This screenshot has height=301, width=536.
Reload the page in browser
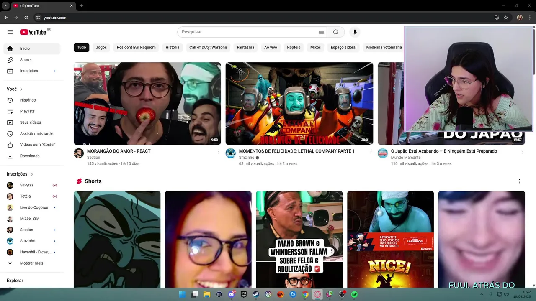(x=26, y=18)
